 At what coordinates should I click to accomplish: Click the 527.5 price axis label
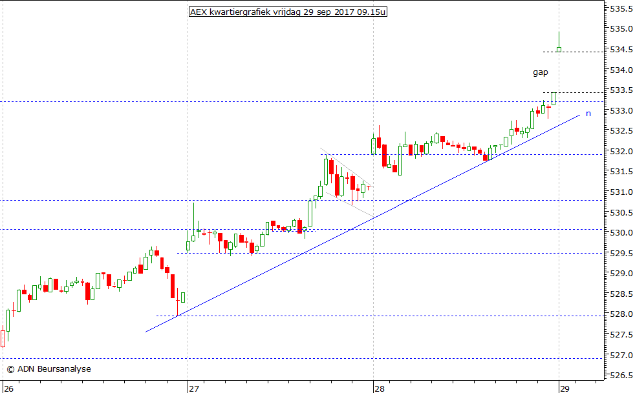621,335
